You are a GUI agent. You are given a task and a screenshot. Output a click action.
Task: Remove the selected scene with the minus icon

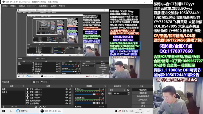pyautogui.click(x=7, y=107)
